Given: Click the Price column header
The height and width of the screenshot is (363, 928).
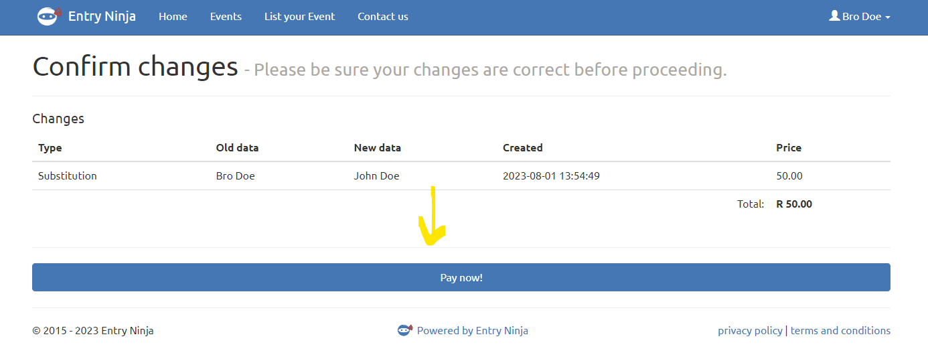Looking at the screenshot, I should click(788, 148).
